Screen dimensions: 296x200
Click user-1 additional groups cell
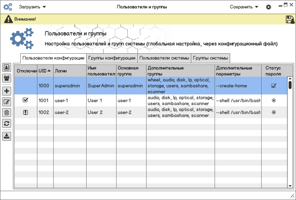(x=181, y=101)
